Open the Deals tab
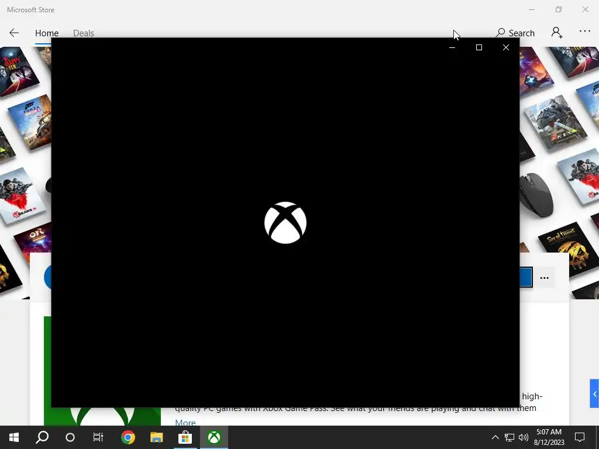Screen dimensions: 599x449 click(x=83, y=33)
